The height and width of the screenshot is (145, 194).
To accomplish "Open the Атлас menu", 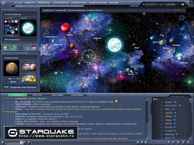I will click(18, 3).
